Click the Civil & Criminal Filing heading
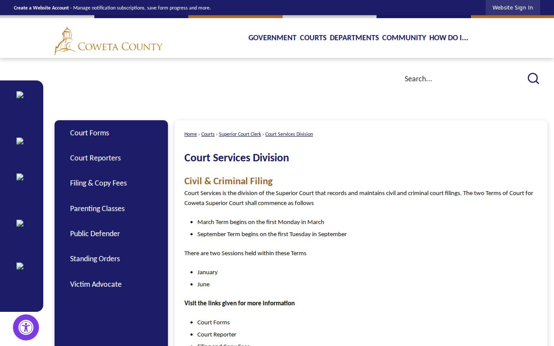The height and width of the screenshot is (346, 554). click(229, 181)
